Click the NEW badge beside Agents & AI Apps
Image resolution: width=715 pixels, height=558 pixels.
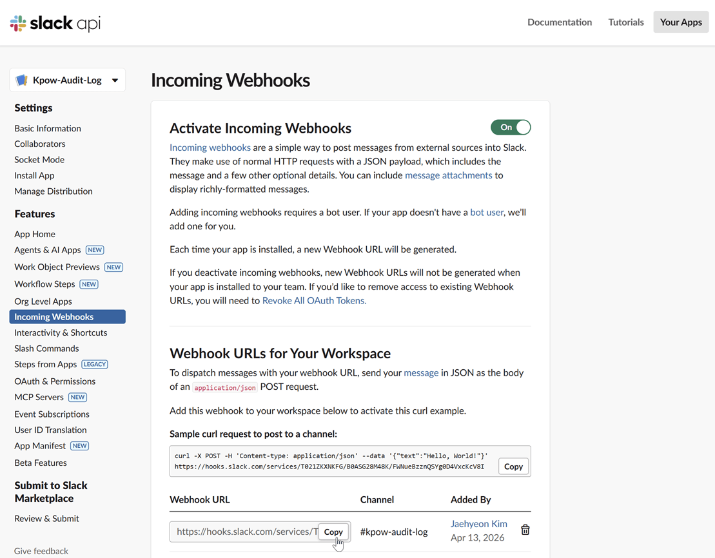tap(95, 250)
